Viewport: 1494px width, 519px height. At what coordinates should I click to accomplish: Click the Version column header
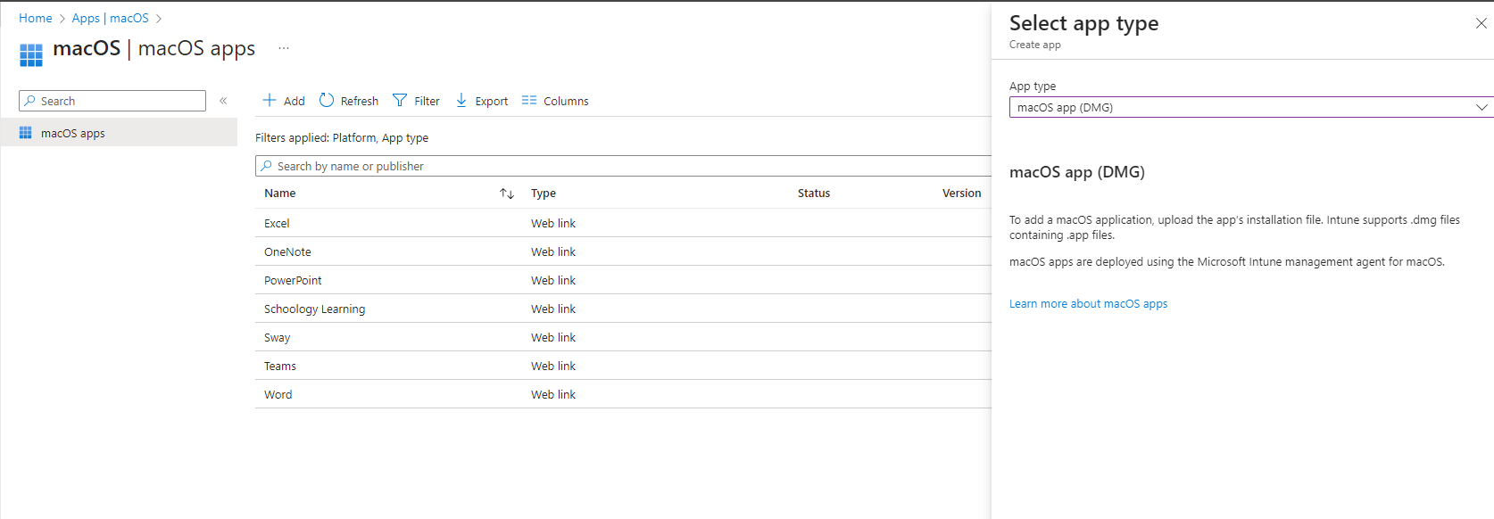point(961,194)
